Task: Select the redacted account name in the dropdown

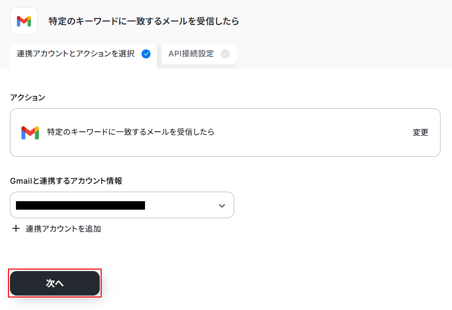Action: click(x=80, y=205)
